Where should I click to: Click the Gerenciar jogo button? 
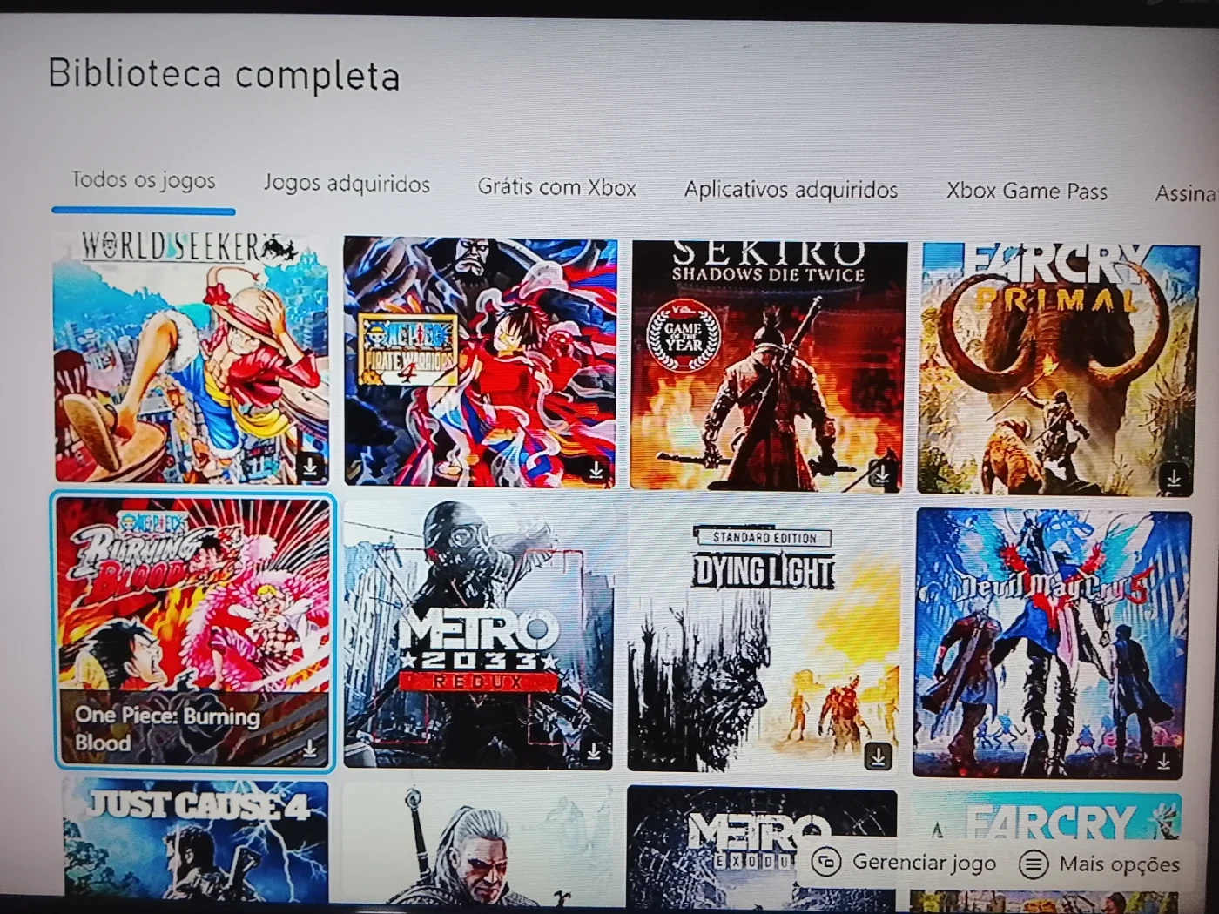click(904, 863)
